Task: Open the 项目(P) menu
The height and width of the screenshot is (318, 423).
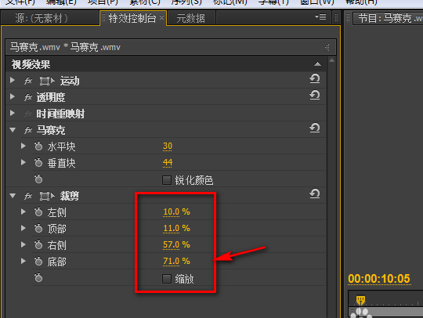Action: pos(103,2)
